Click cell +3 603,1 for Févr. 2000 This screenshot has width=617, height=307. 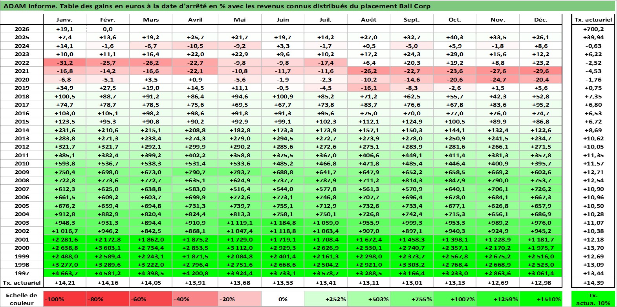(108, 248)
